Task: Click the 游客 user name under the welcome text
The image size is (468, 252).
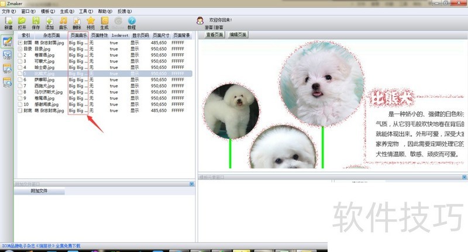Action: pos(214,27)
